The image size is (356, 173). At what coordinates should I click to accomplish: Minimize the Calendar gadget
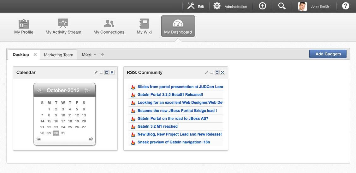pos(101,73)
